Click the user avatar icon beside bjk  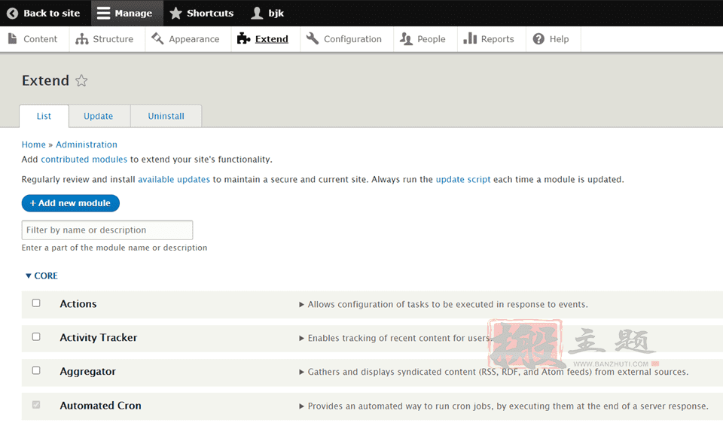pos(257,14)
